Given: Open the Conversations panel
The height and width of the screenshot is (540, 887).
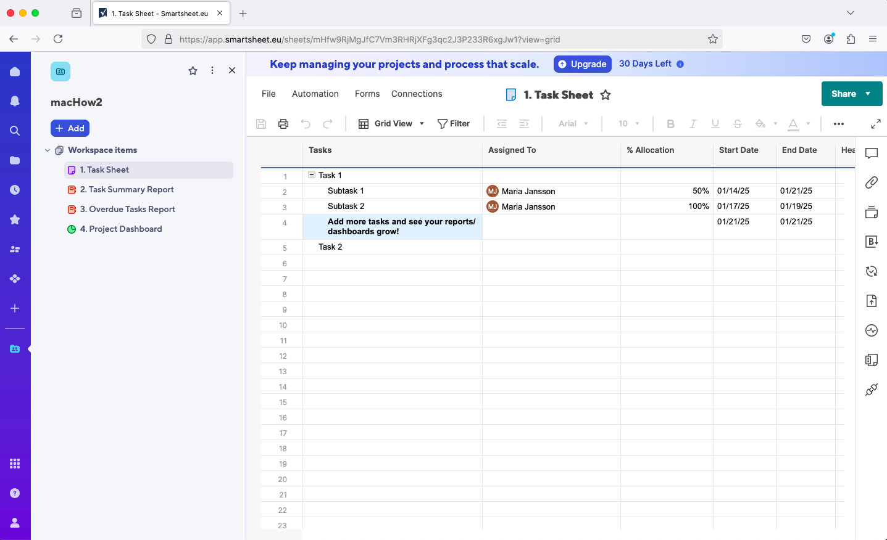Looking at the screenshot, I should [871, 153].
